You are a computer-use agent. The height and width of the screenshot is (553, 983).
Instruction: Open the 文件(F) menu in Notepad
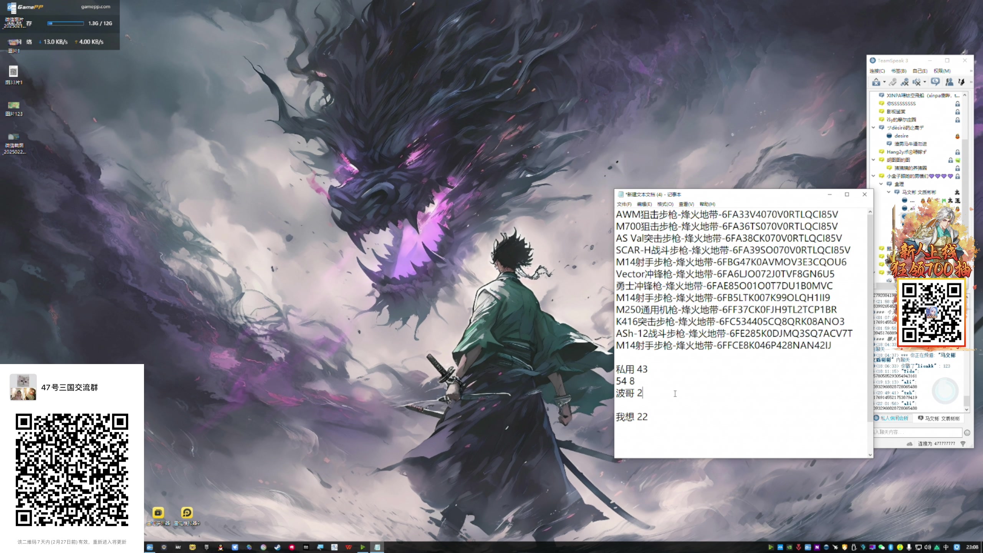(x=624, y=204)
